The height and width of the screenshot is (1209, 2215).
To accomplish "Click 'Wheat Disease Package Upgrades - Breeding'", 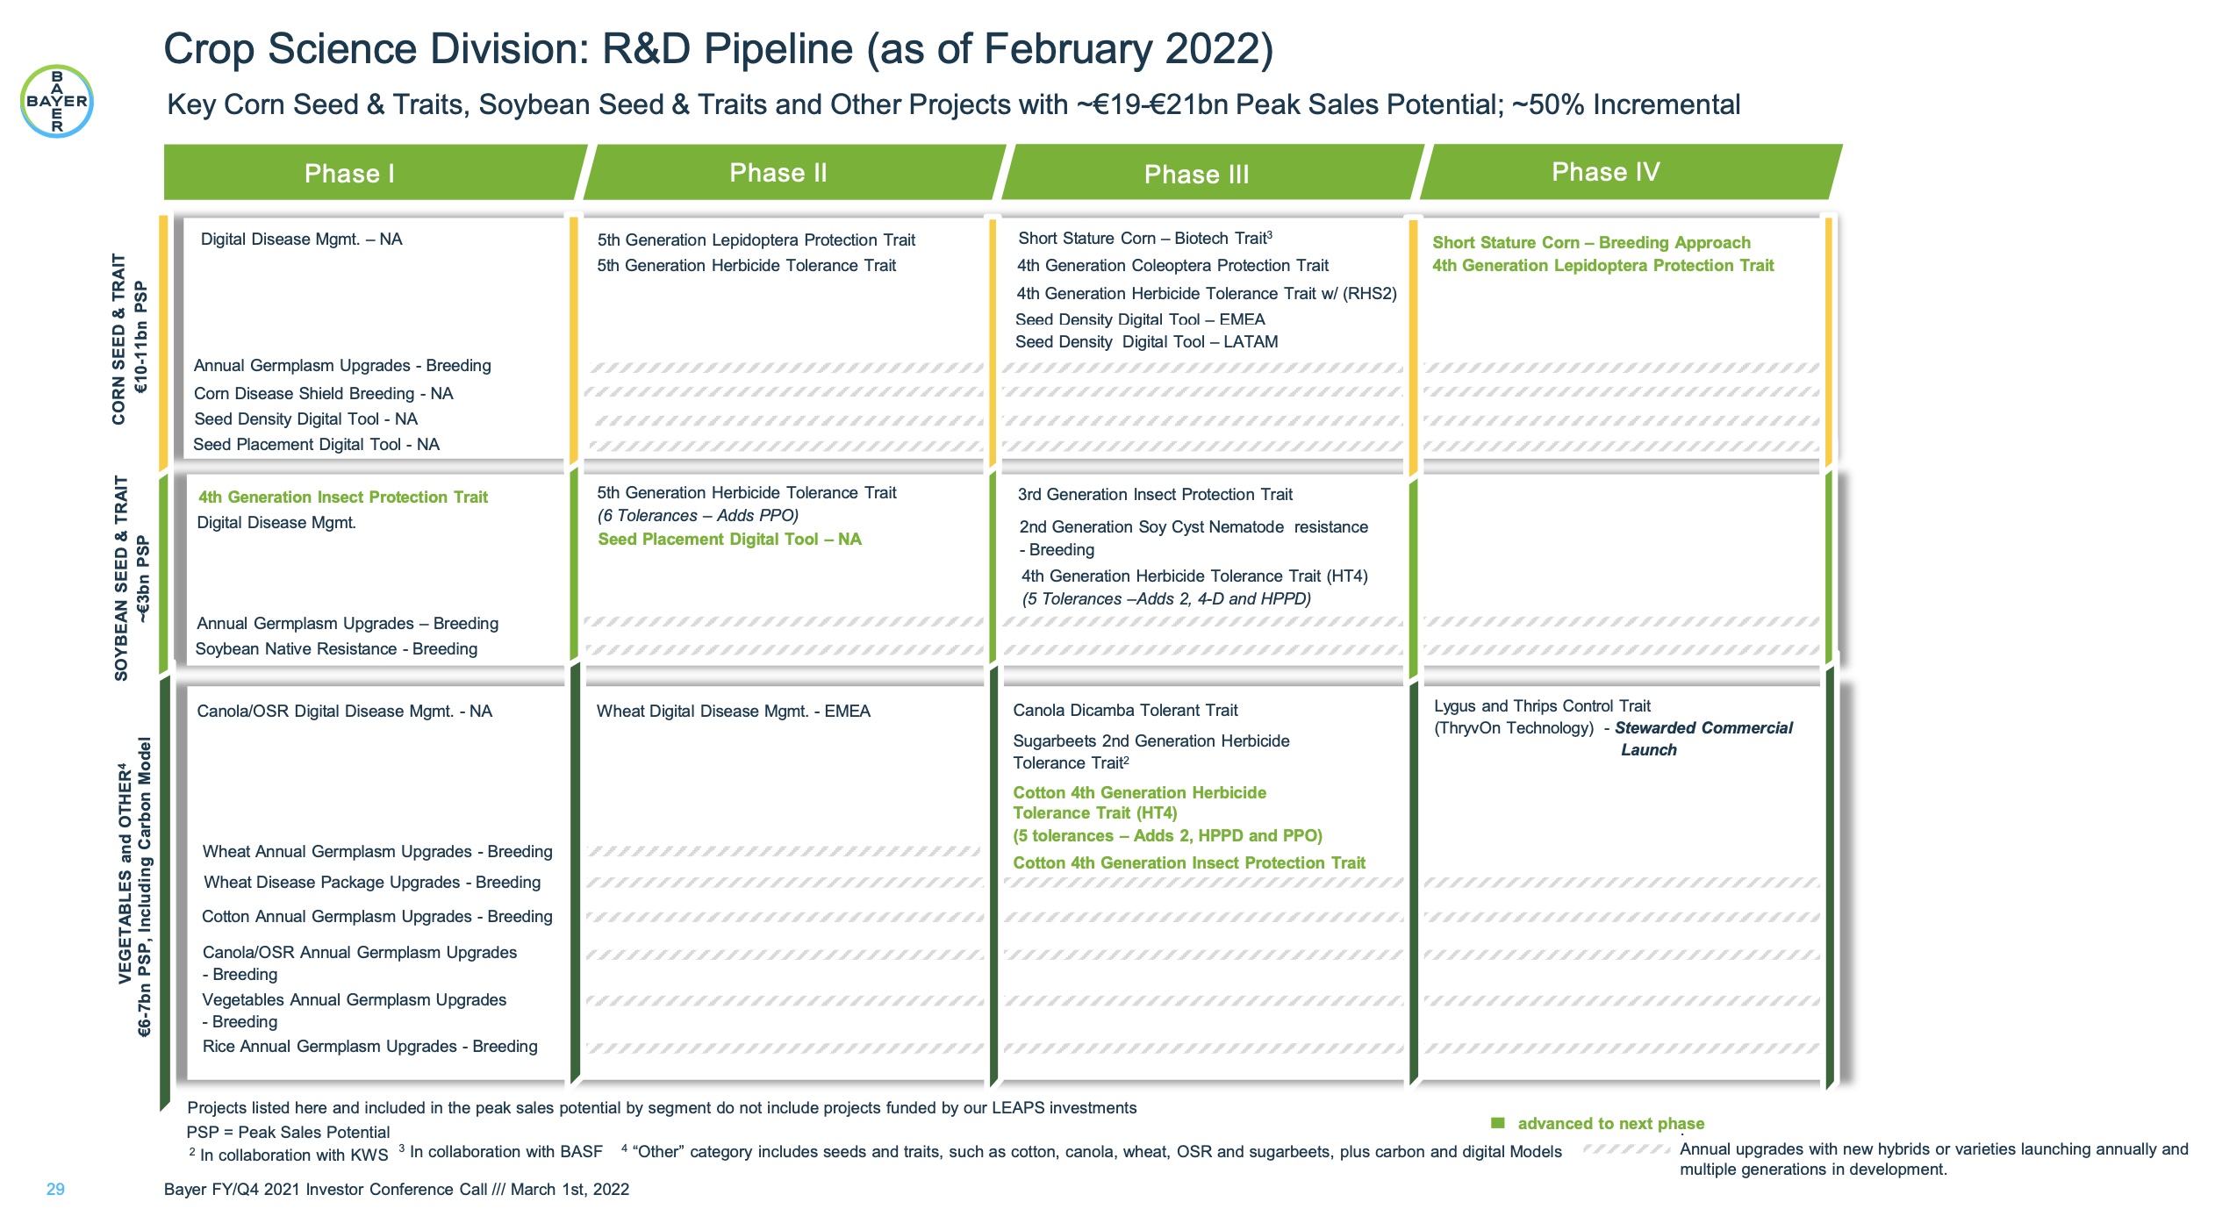I will 372,882.
